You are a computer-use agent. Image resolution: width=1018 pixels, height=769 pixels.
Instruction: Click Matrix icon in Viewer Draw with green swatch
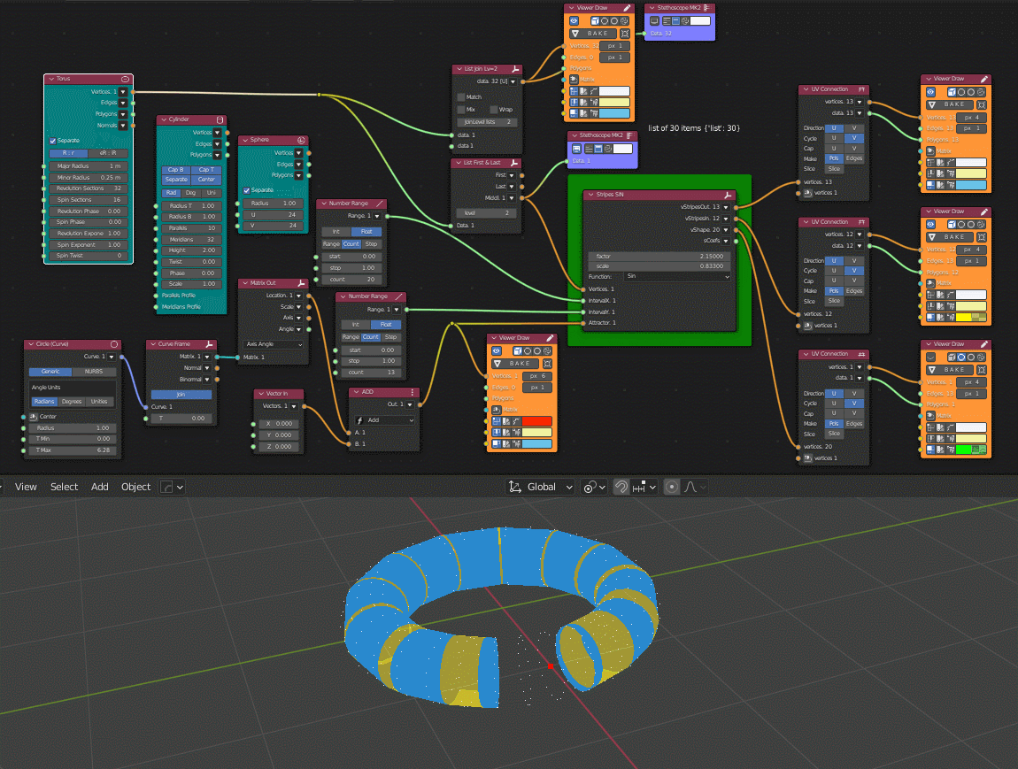point(931,416)
